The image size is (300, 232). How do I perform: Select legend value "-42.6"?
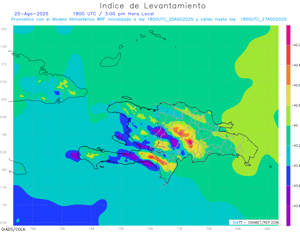(296, 85)
